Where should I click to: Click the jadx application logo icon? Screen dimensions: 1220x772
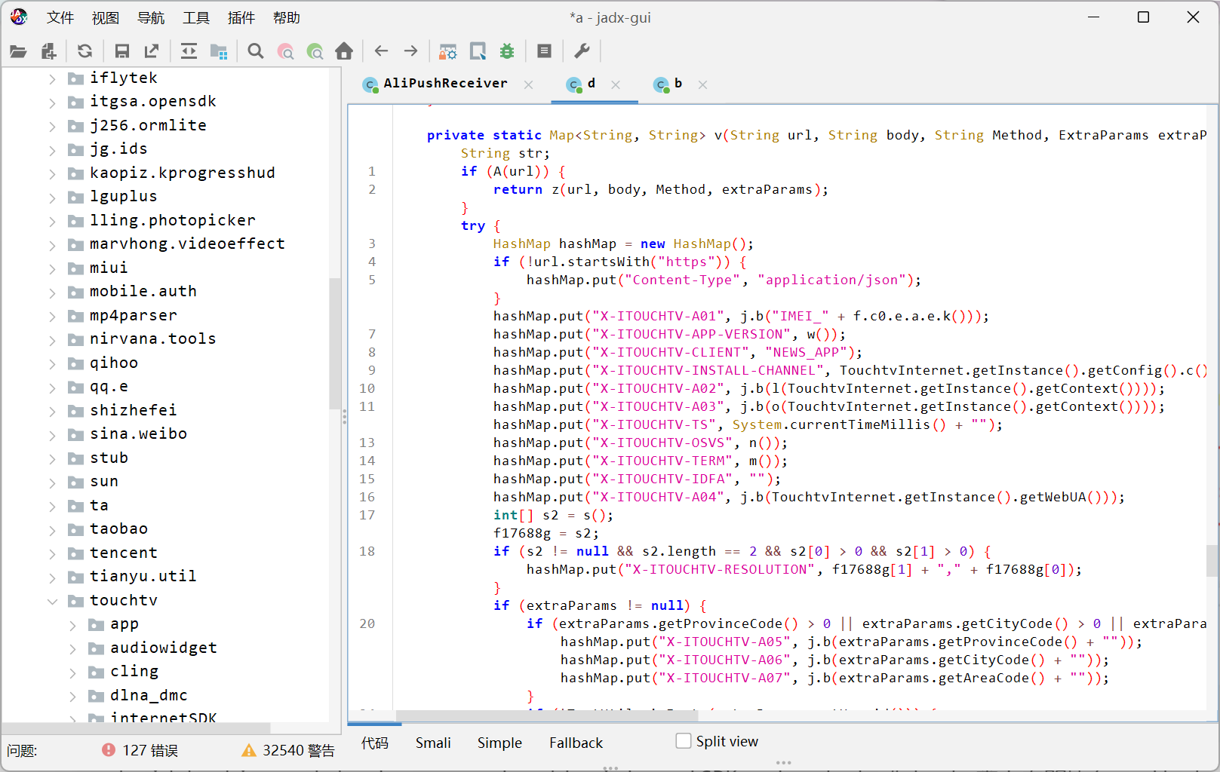tap(19, 17)
